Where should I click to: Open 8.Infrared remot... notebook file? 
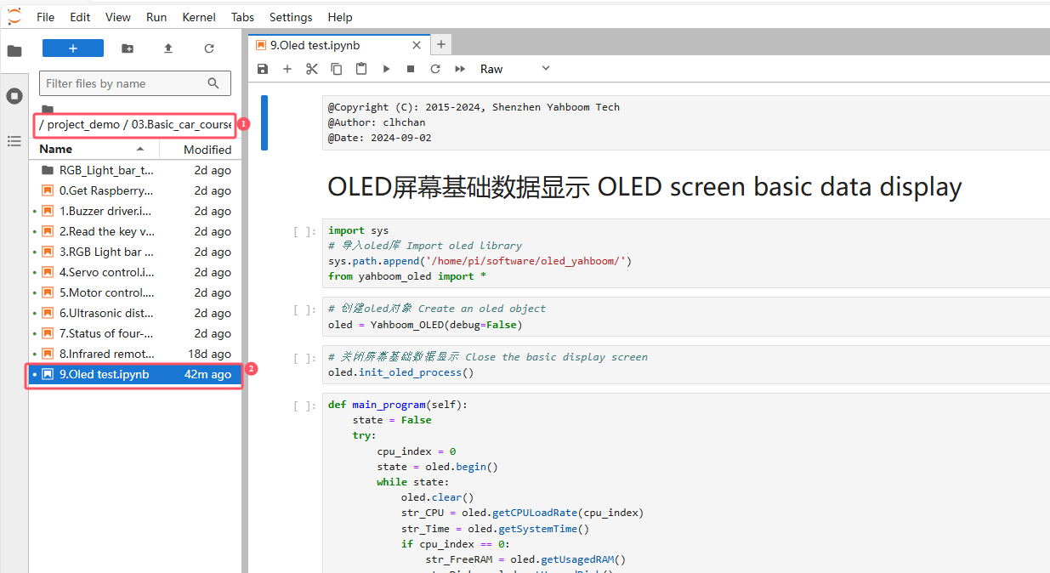click(x=135, y=354)
